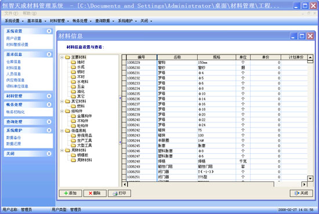This screenshot has height=214, width=319.
Task: Click the 关闭 button in the 材料信息 window
Action: coord(301,193)
